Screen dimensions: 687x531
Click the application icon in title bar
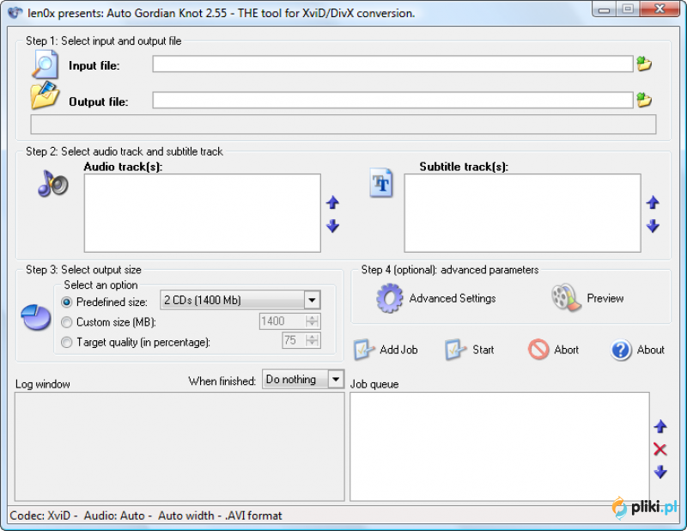[x=15, y=12]
